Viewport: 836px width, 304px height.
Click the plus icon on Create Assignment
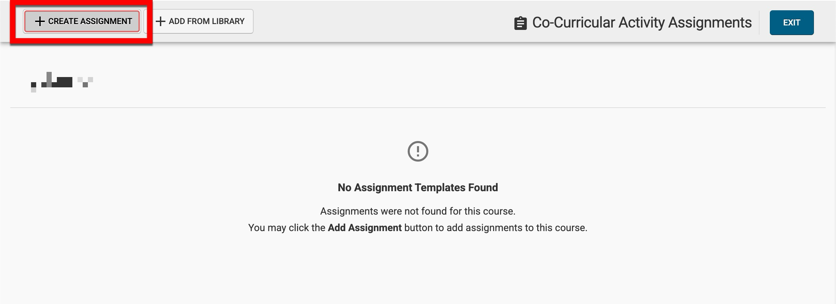tap(40, 21)
